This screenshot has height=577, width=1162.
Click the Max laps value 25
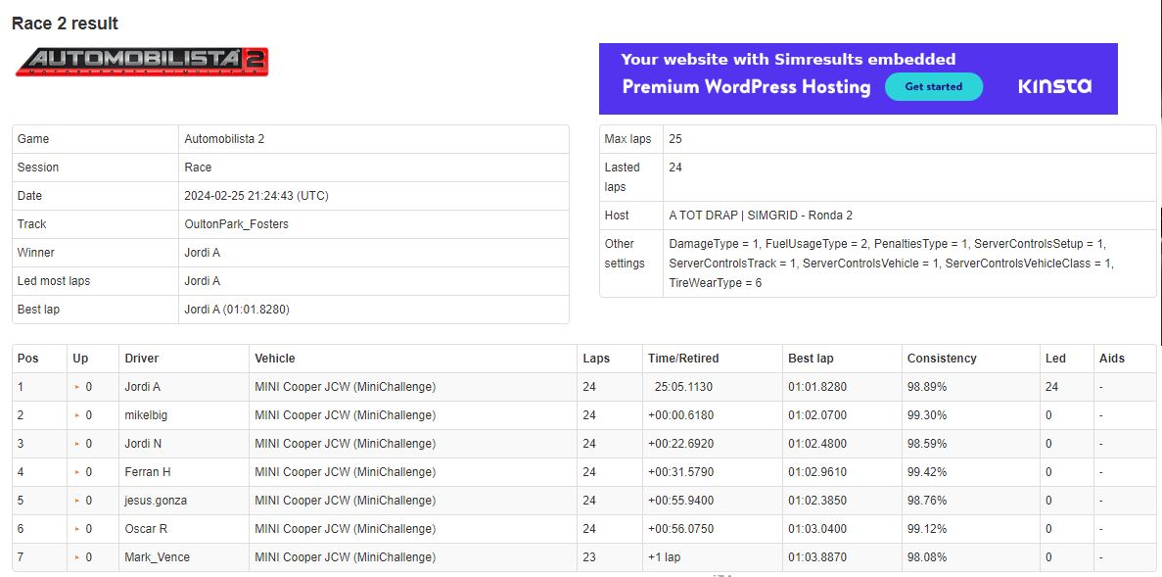675,139
